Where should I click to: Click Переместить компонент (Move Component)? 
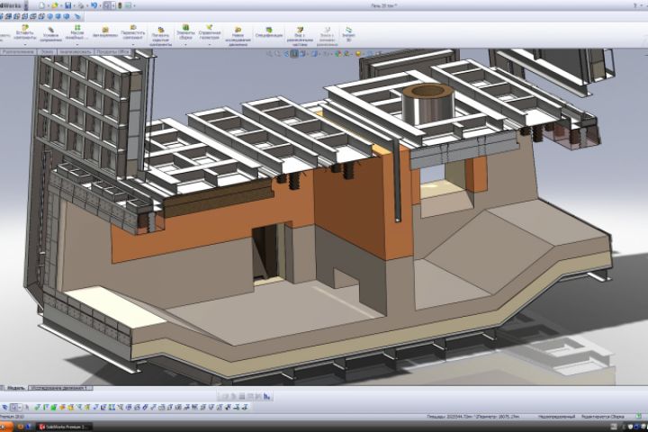pos(133,33)
